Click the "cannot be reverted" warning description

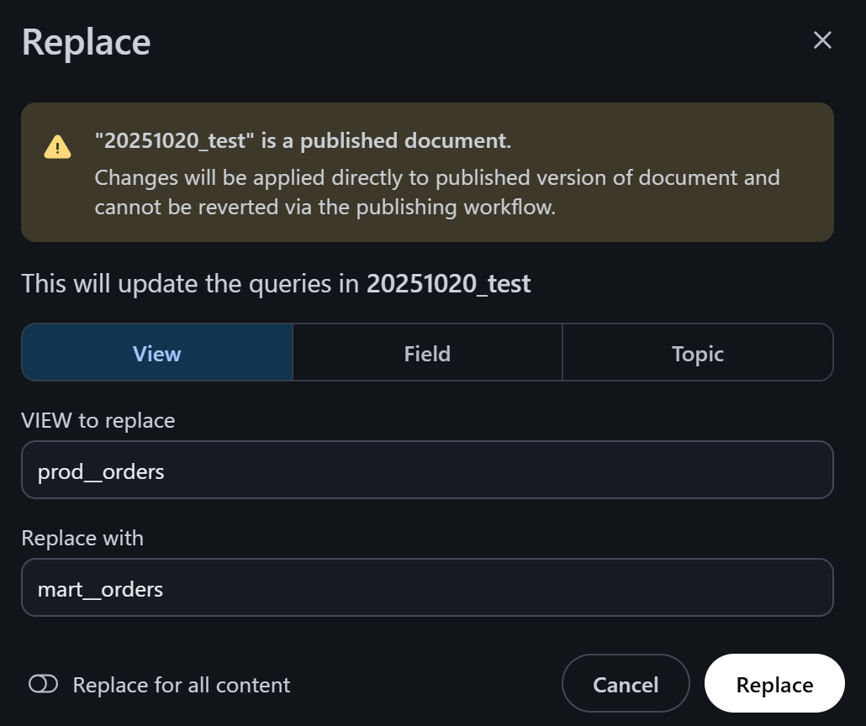pos(325,207)
